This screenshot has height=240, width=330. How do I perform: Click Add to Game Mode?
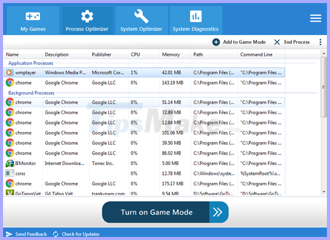(239, 42)
